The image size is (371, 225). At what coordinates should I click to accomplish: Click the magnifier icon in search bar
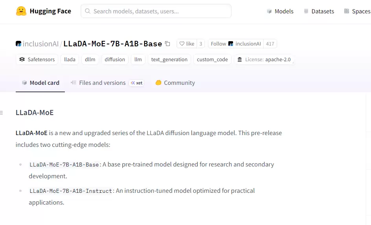[x=88, y=11]
